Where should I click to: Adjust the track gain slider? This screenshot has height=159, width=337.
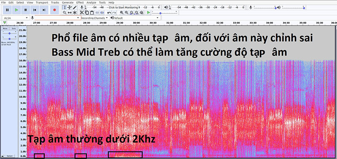[x=9, y=33]
